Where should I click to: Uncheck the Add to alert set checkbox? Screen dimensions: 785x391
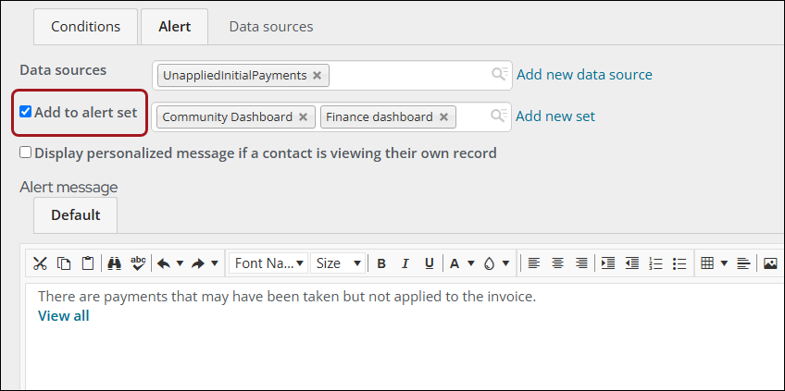point(26,112)
